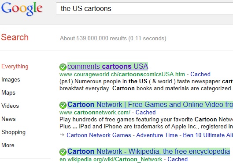The height and width of the screenshot is (163, 233).
Task: Switch to Maps search results
Action: (x=8, y=92)
